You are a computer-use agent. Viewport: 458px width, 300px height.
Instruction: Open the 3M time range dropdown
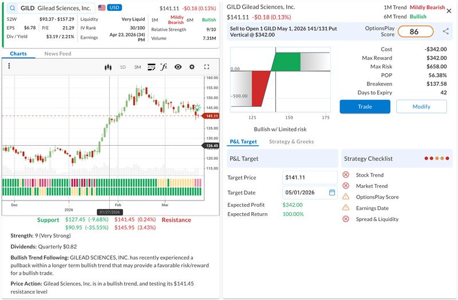[137, 67]
